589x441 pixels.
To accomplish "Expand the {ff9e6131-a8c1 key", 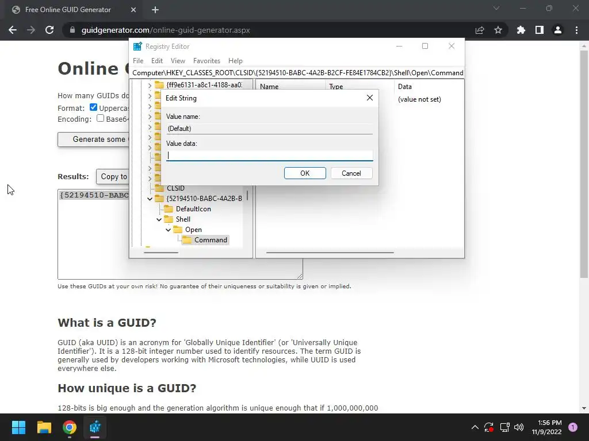I will pyautogui.click(x=150, y=86).
